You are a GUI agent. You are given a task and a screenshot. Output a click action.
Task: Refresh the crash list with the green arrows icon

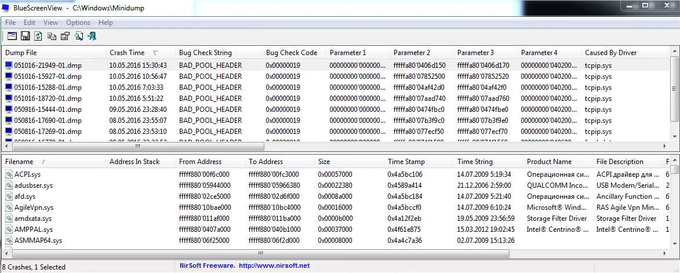click(38, 36)
